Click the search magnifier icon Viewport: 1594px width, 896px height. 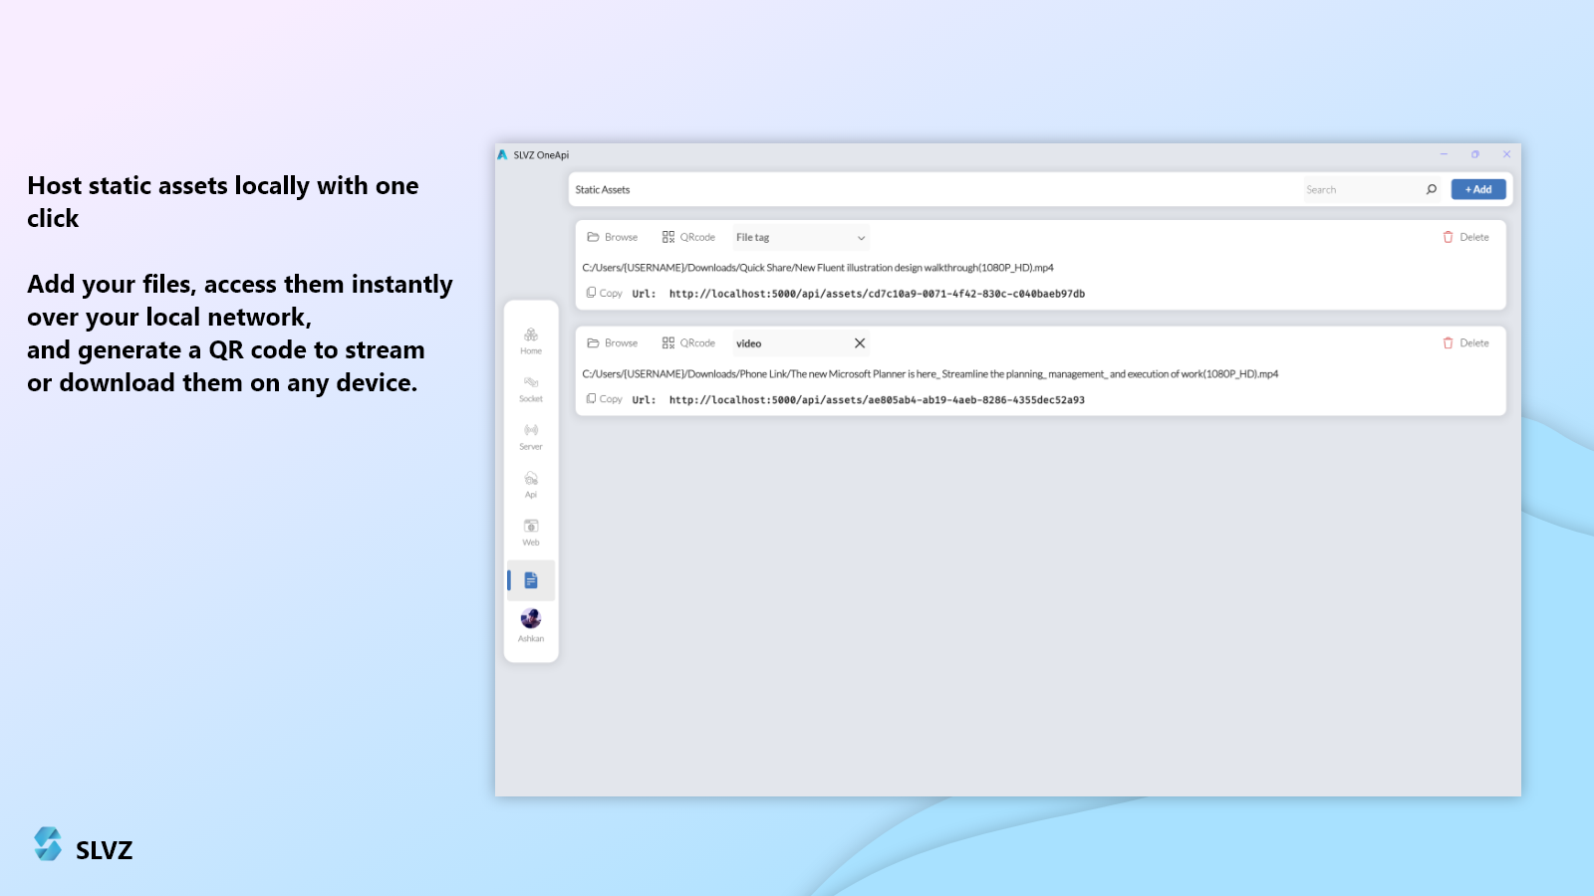click(x=1432, y=189)
